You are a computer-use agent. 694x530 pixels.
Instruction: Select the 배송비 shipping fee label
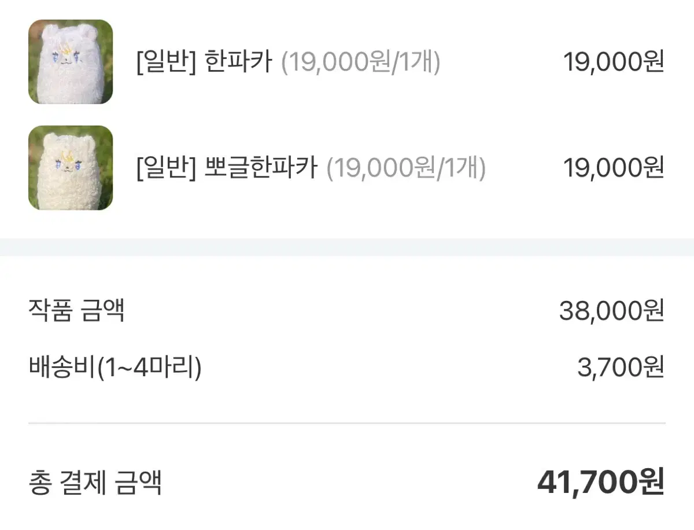(x=61, y=367)
